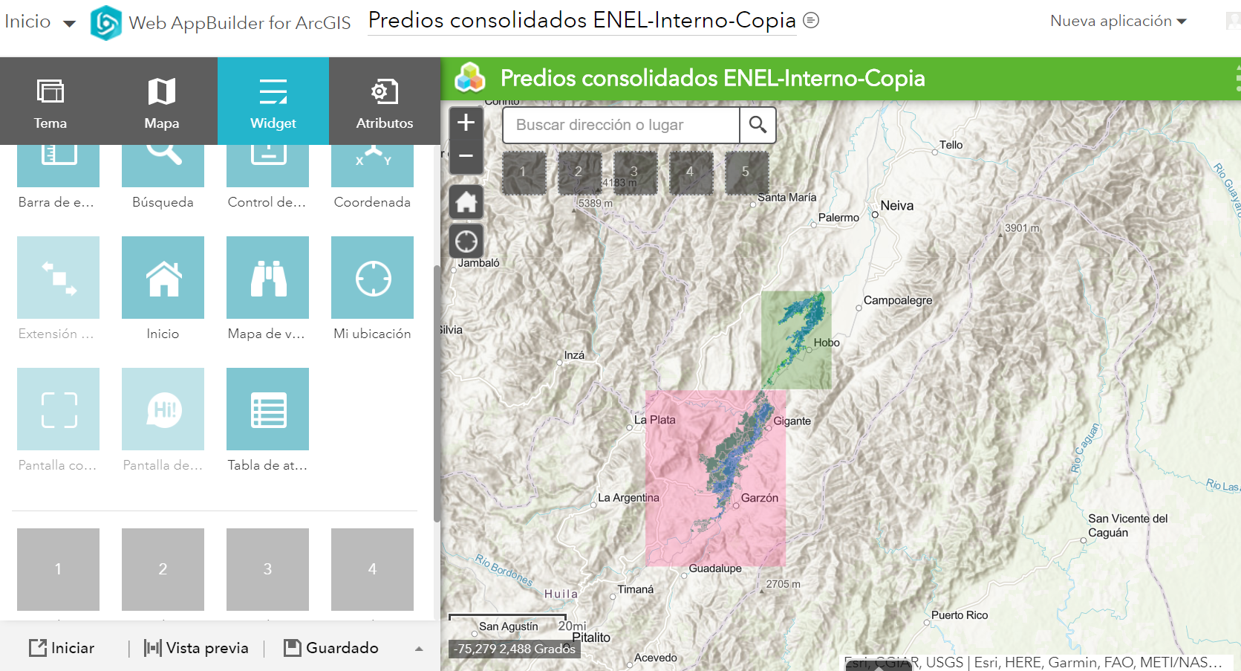The image size is (1241, 671).
Task: Select on-map widget placeholder 3
Action: [635, 172]
